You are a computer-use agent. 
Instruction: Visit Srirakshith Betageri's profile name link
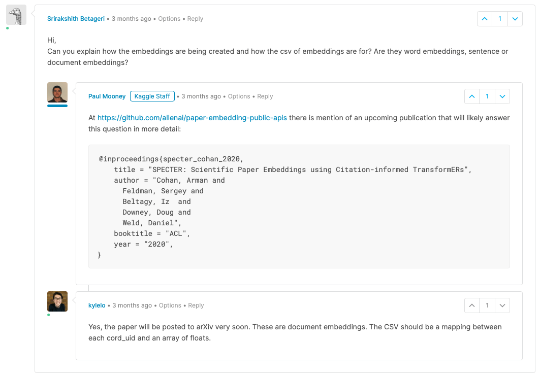[x=76, y=19]
